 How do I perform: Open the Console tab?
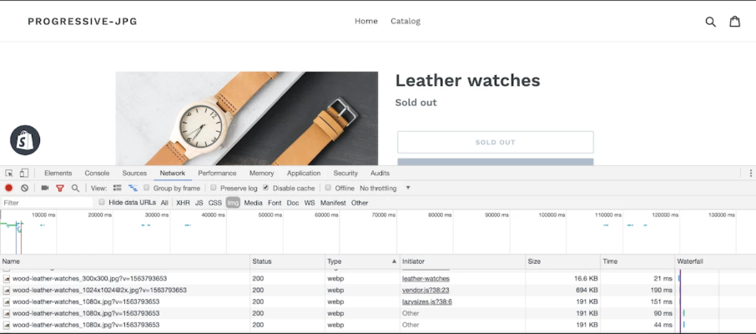[97, 174]
